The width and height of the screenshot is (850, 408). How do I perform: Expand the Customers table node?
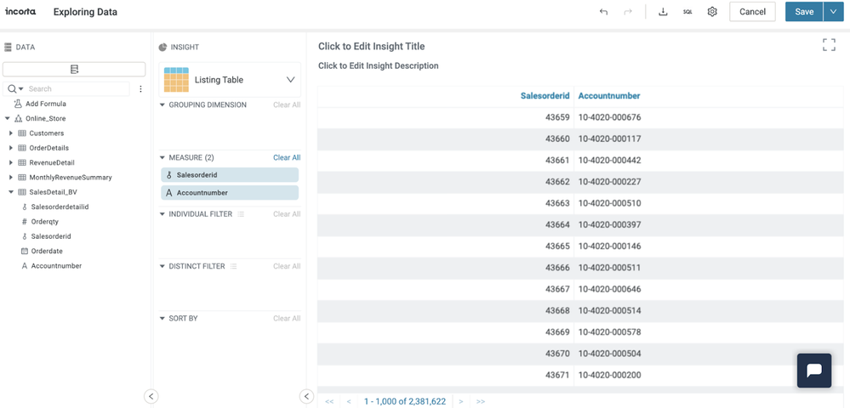pyautogui.click(x=11, y=133)
